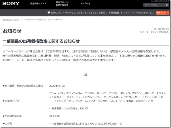Click the ◆平均価格改定率 label
This screenshot has height=128, width=171.
(12, 116)
